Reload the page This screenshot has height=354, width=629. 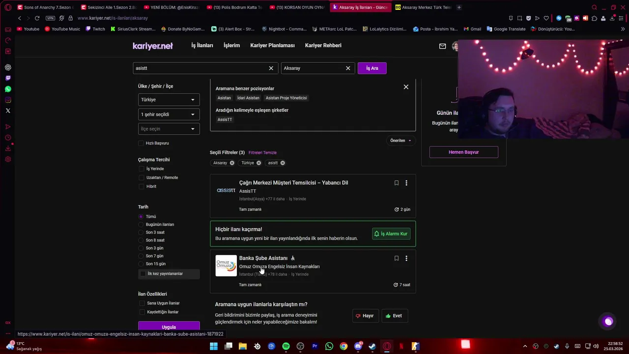click(37, 18)
